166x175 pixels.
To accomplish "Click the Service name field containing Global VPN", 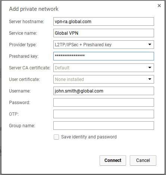I will tap(104, 33).
